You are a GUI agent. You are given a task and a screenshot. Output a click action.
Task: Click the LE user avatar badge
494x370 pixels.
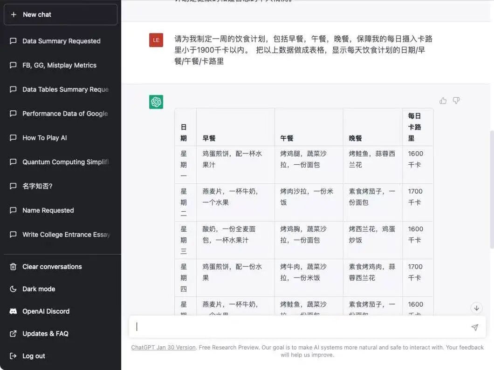point(156,40)
